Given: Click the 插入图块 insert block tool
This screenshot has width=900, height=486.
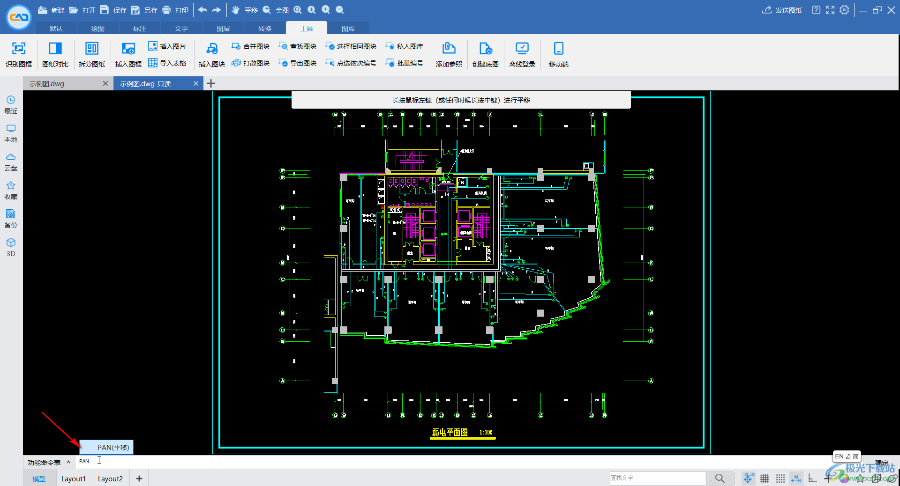Looking at the screenshot, I should pos(212,54).
